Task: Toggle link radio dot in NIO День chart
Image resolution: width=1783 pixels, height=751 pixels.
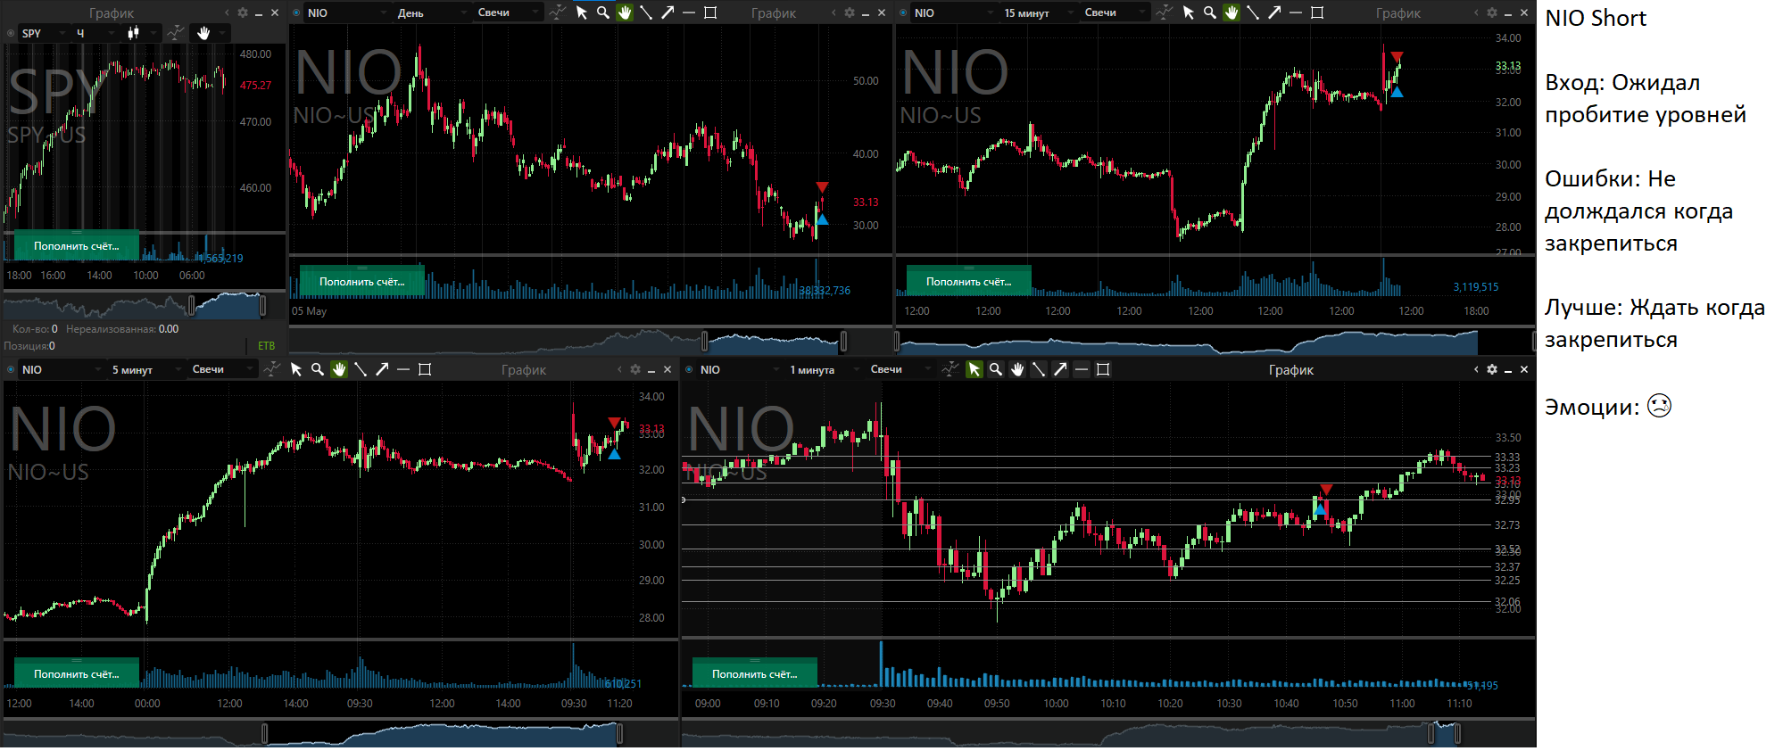Action: 296,12
